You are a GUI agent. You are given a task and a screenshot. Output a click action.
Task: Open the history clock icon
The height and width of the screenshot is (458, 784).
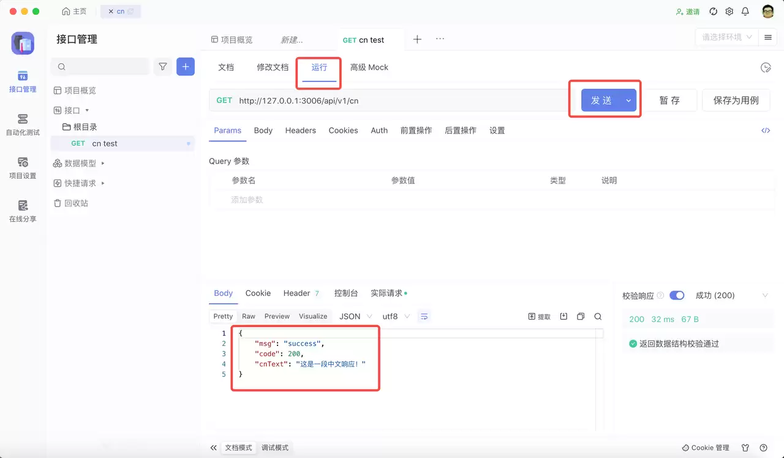click(x=765, y=67)
